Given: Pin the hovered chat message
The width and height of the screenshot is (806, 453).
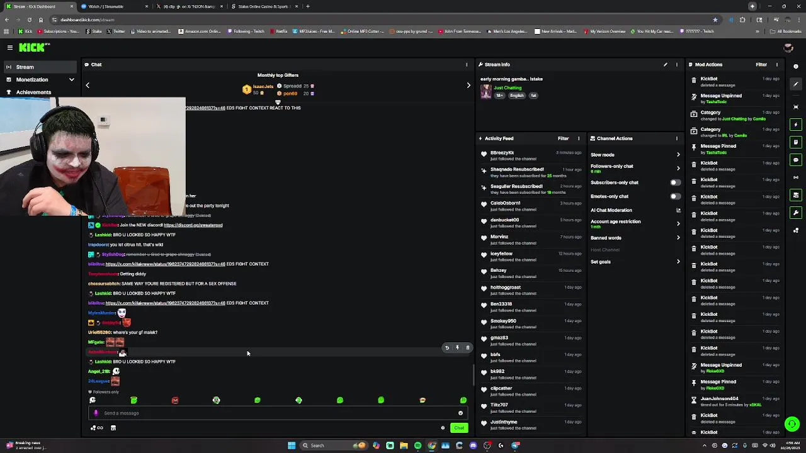Looking at the screenshot, I should point(457,347).
